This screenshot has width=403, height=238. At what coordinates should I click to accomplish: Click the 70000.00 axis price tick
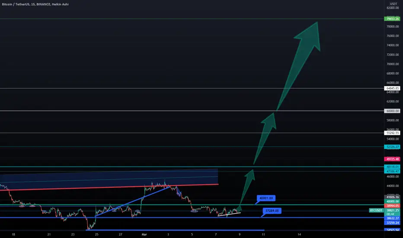[x=393, y=64]
